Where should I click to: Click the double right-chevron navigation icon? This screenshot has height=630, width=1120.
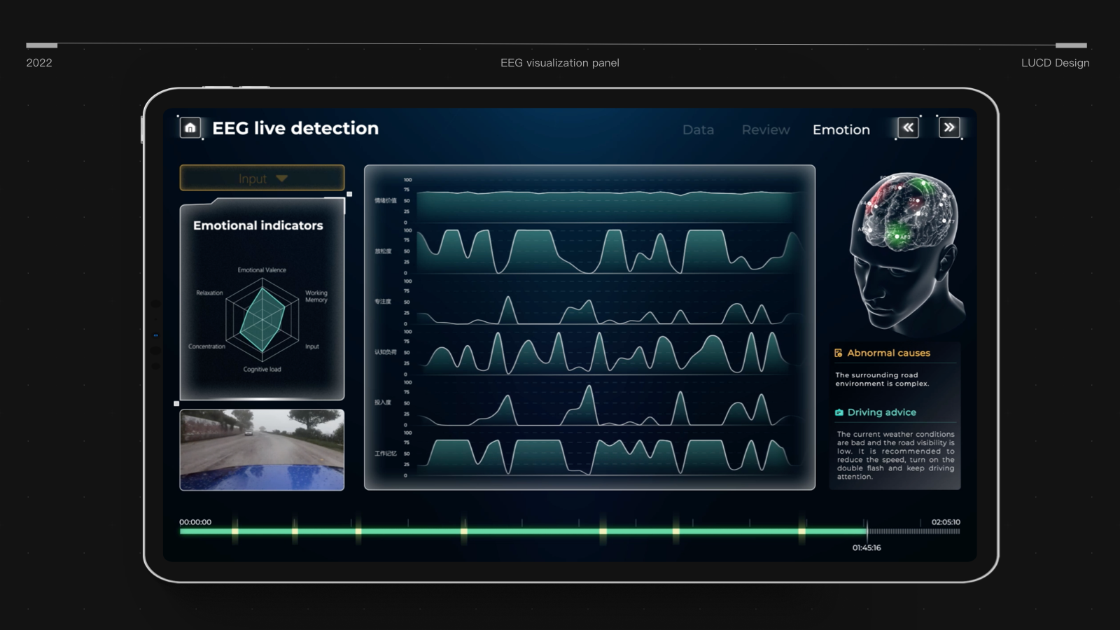click(949, 127)
